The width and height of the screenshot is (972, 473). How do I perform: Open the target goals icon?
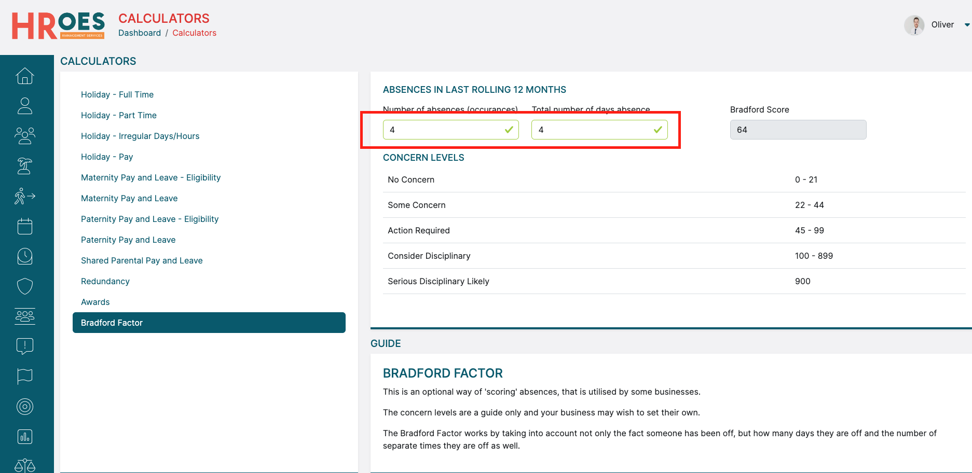click(x=25, y=407)
